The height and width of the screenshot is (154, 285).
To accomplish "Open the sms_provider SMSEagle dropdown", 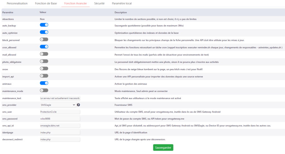I will 58,105.
